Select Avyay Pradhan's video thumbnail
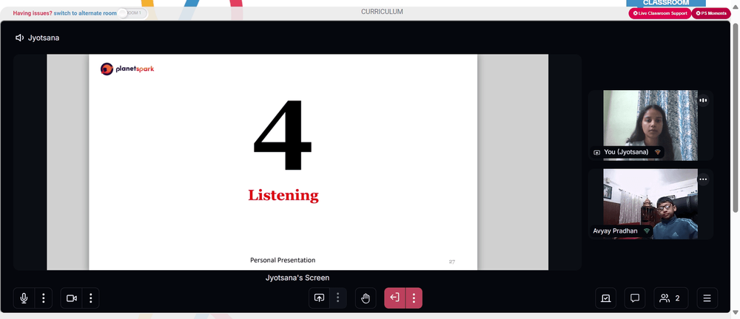Image resolution: width=740 pixels, height=319 pixels. tap(650, 204)
